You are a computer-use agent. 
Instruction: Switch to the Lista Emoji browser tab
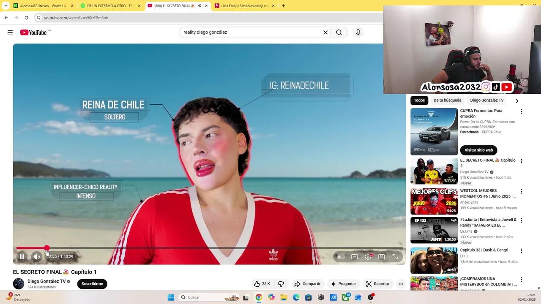[244, 6]
